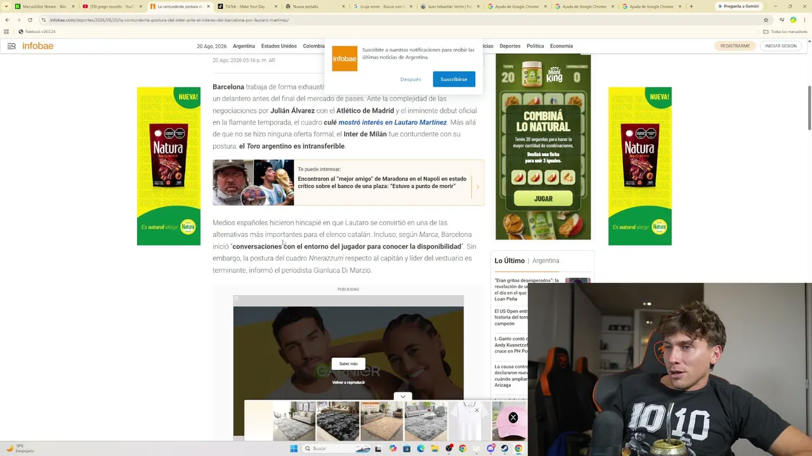This screenshot has height=456, width=812.
Task: Select the 'Lo Último' tab in the sidebar
Action: (509, 261)
